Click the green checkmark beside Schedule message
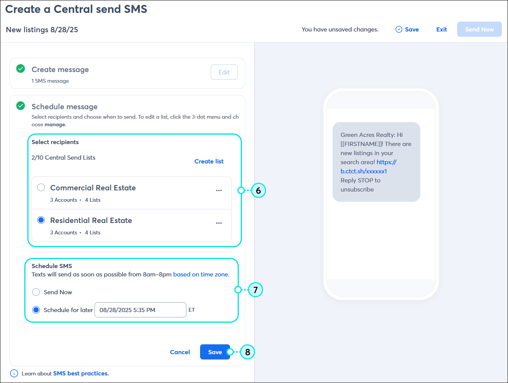This screenshot has width=508, height=383. (x=21, y=106)
